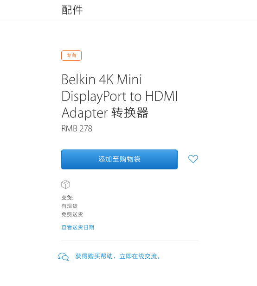
Task: Click the 免费送货 free shipping text
Action: pyautogui.click(x=72, y=214)
